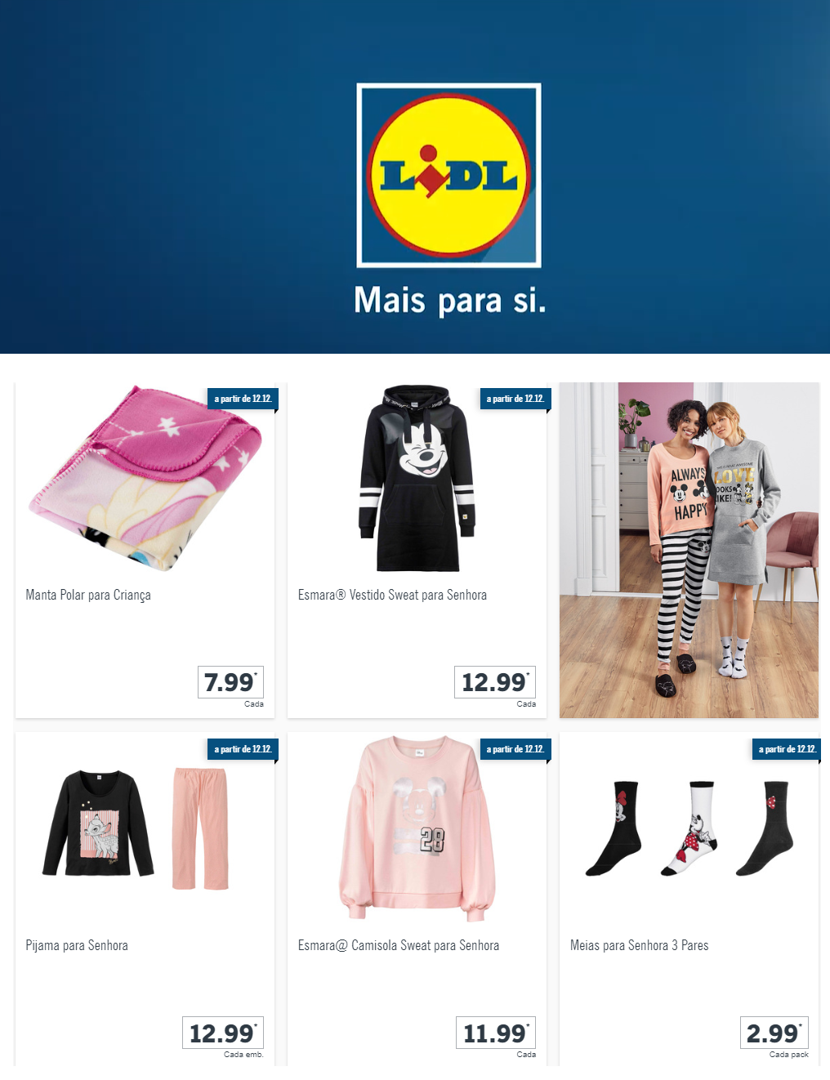Select the pink pyjama trousers image

200,828
